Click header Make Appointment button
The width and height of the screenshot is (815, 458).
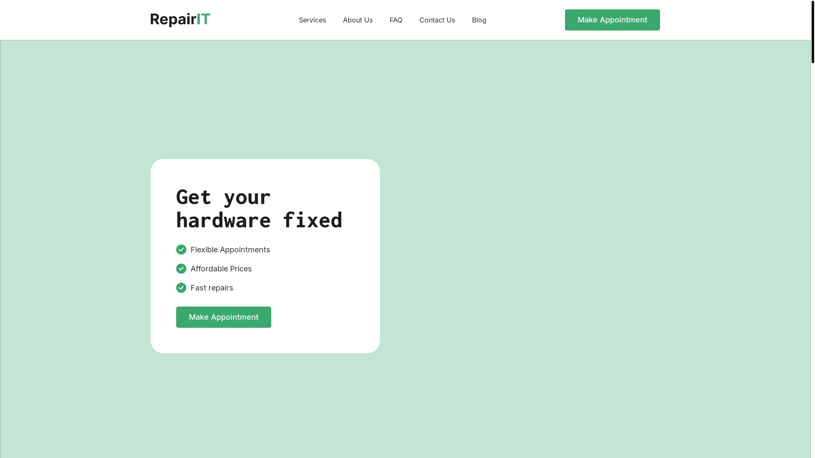tap(613, 20)
